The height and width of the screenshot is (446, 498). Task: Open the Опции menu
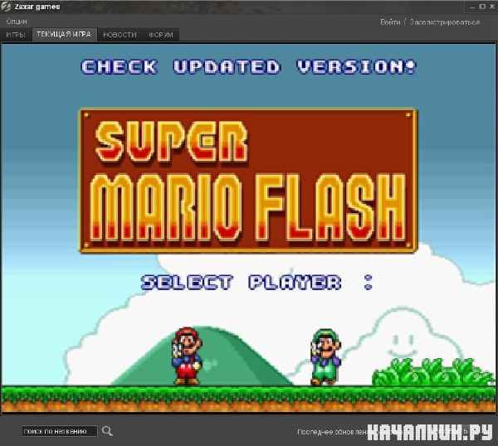click(x=17, y=22)
